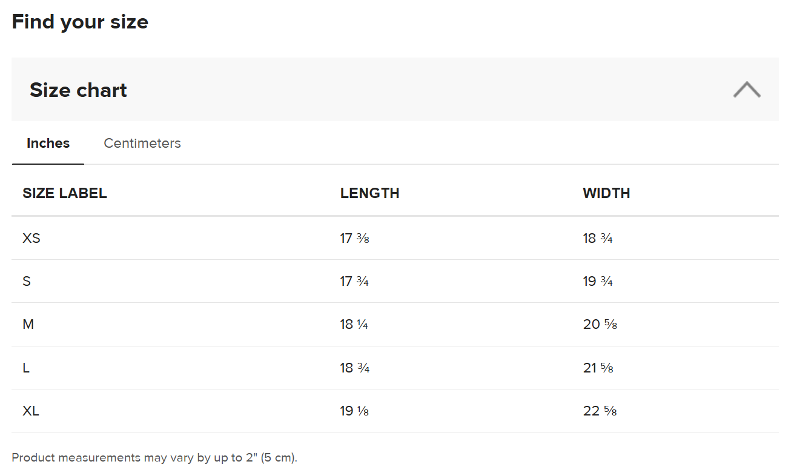Viewport: 794px width, 470px height.
Task: Click the SIZE LABEL column header
Action: 65,193
